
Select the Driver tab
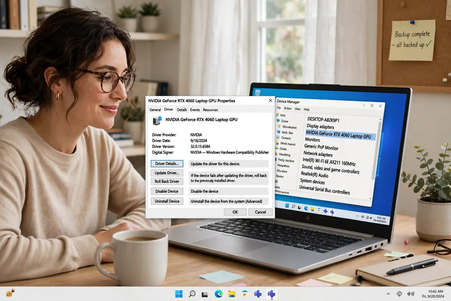169,110
